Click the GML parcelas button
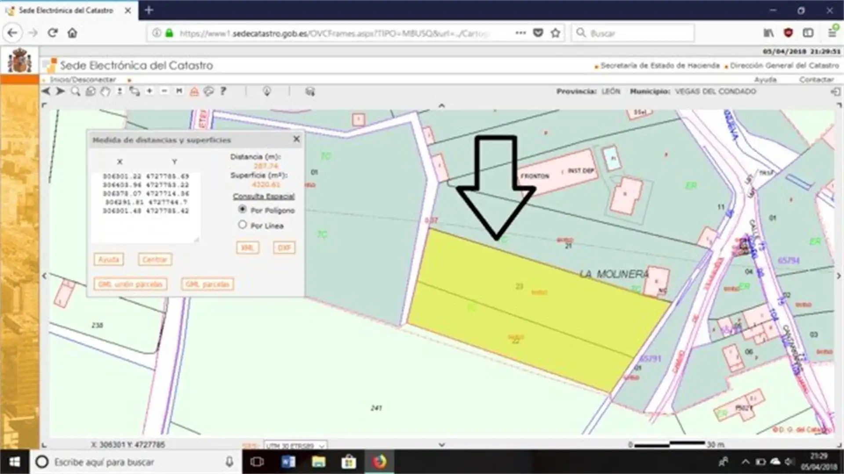Screen dimensions: 844x474 click(x=207, y=284)
